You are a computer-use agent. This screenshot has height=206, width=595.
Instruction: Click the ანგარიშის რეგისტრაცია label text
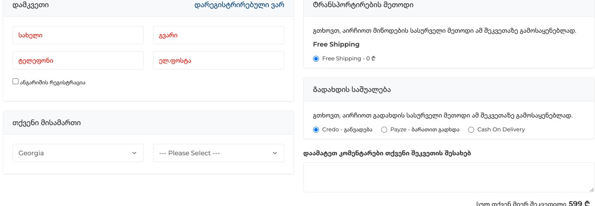53,82
